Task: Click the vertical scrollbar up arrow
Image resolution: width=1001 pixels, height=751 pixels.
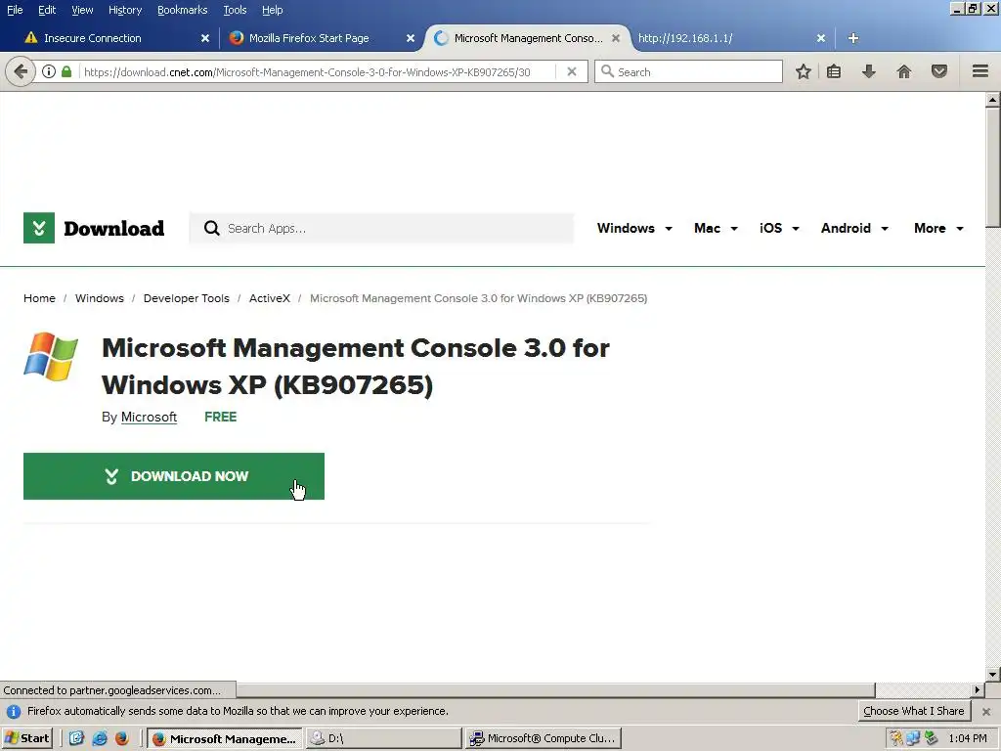Action: 993,99
